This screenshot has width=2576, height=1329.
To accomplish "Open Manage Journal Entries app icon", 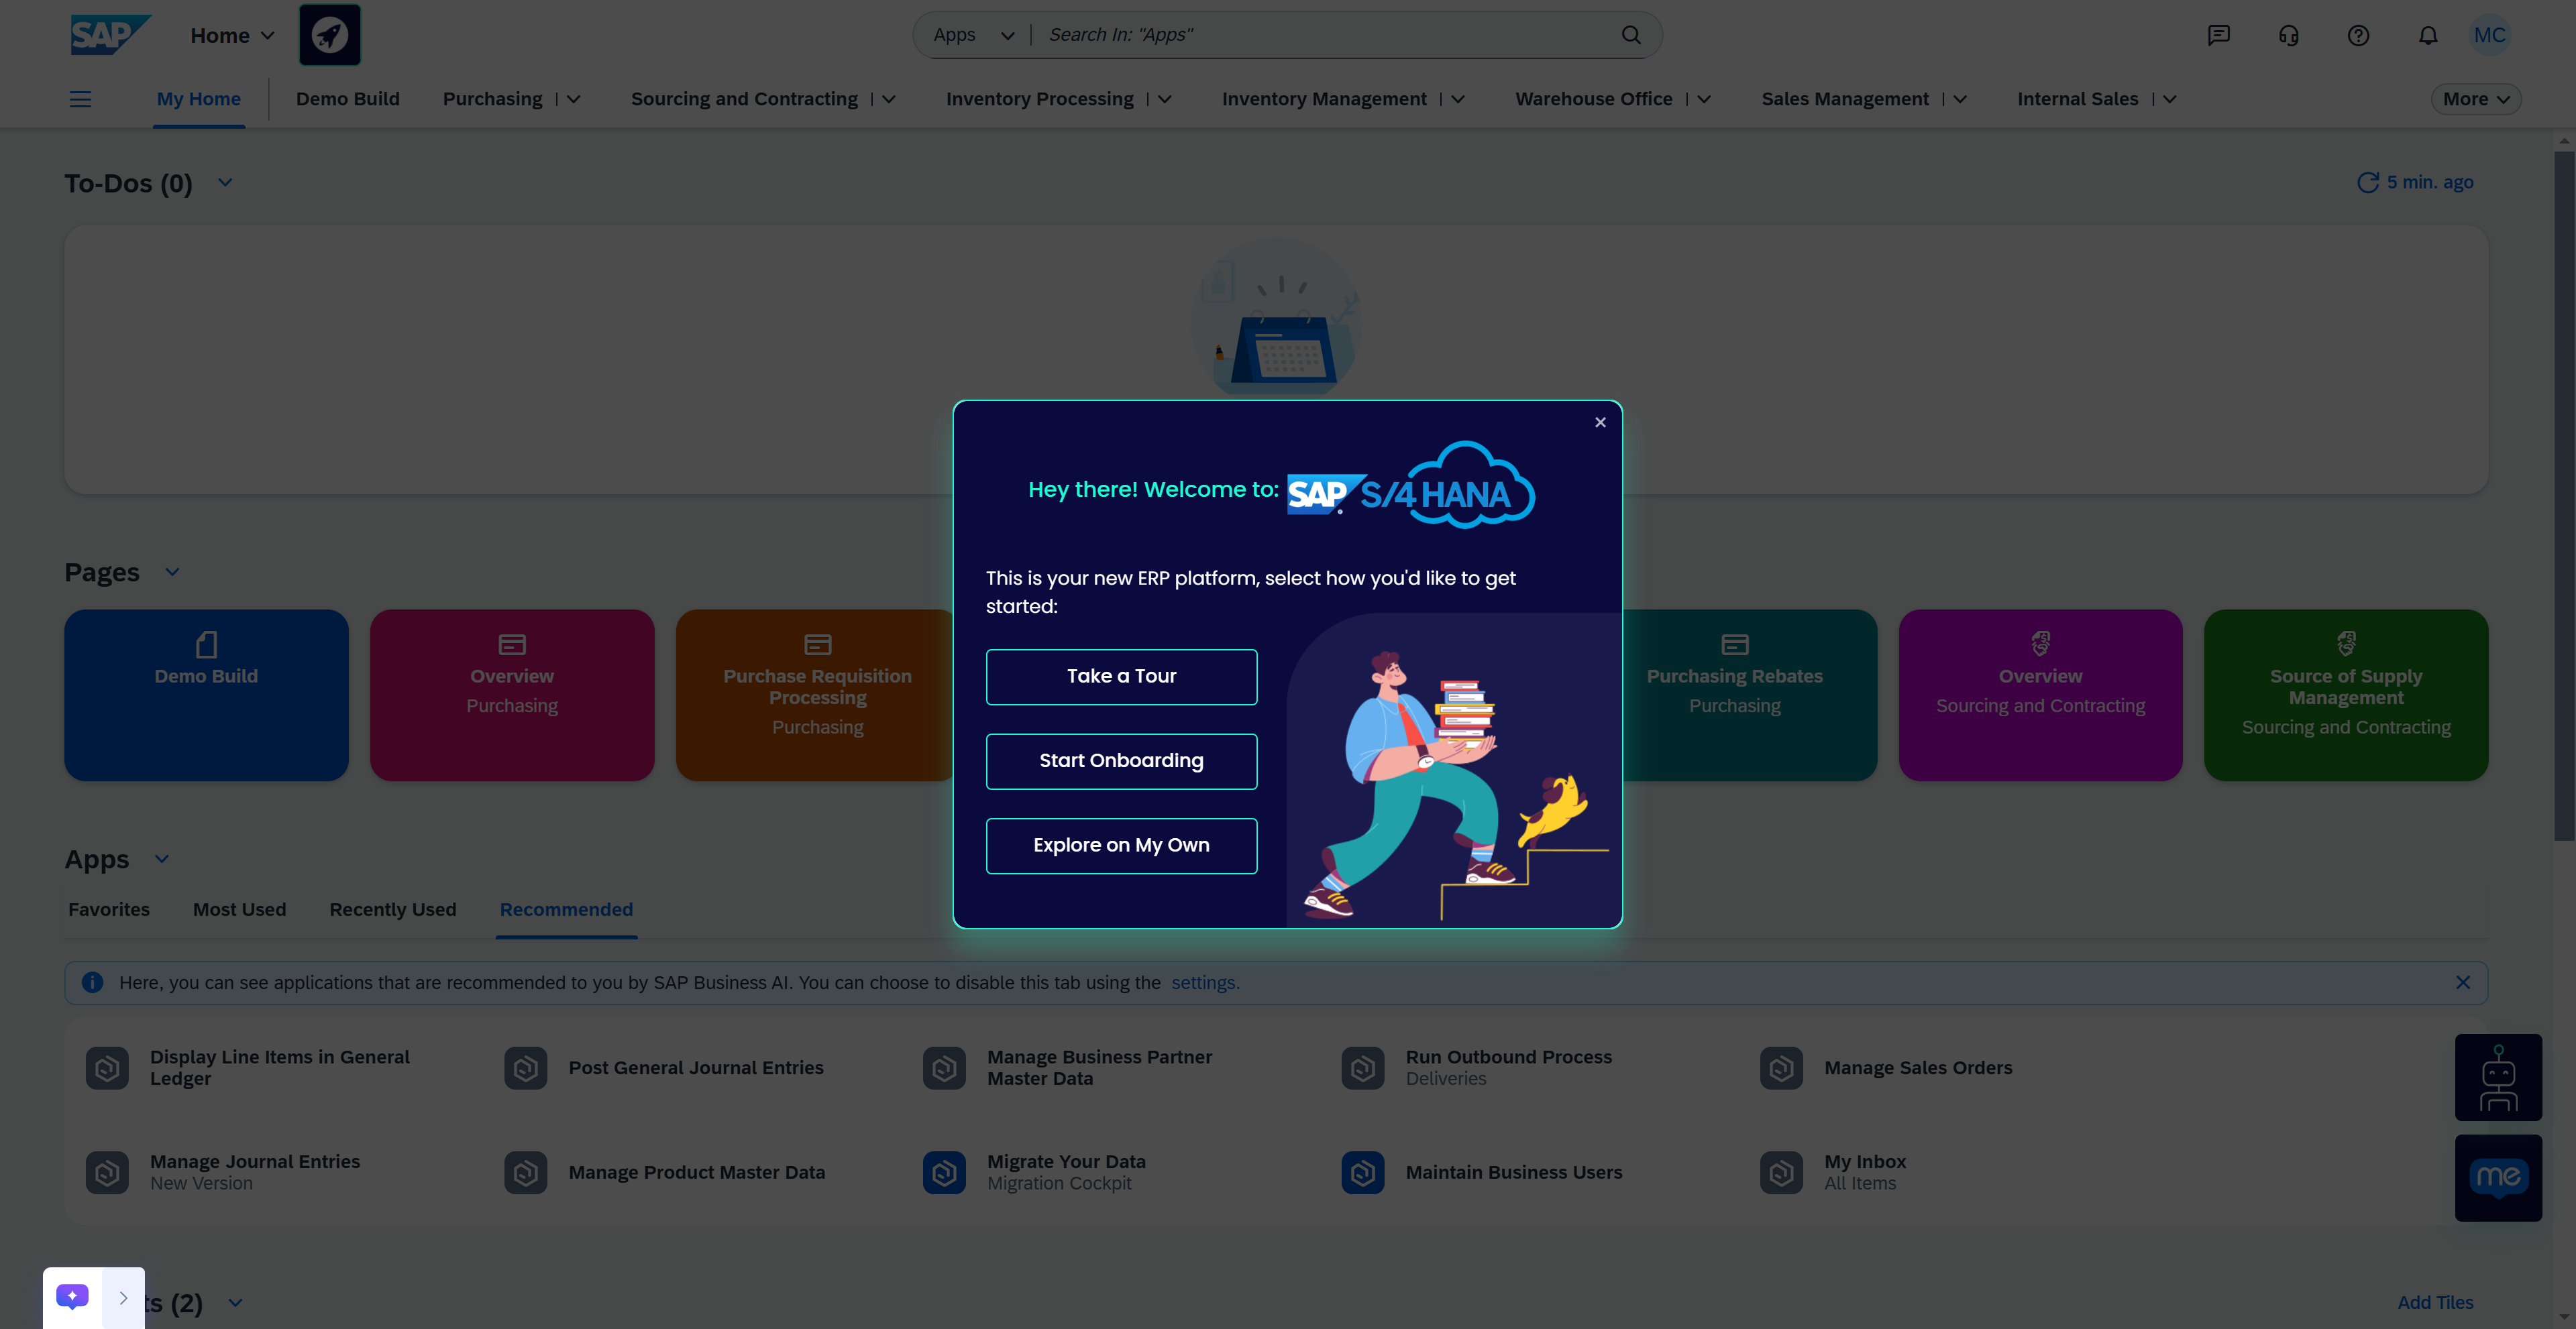I will tap(107, 1172).
